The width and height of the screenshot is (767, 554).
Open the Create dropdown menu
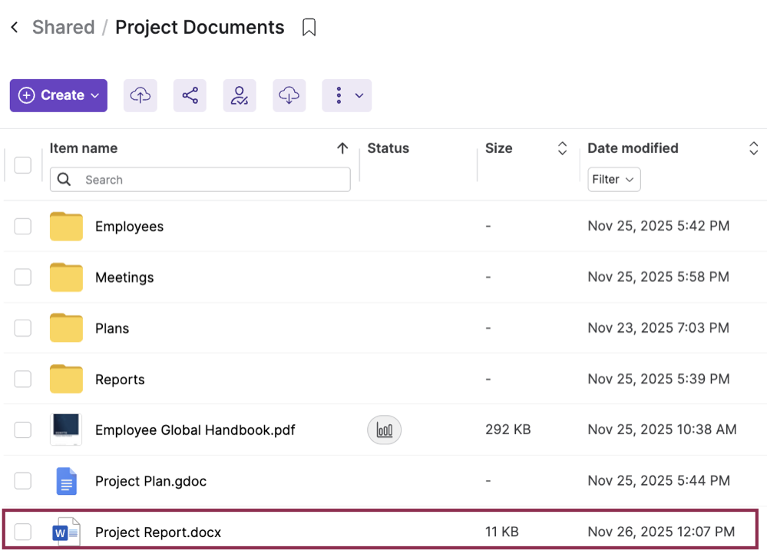coord(58,95)
